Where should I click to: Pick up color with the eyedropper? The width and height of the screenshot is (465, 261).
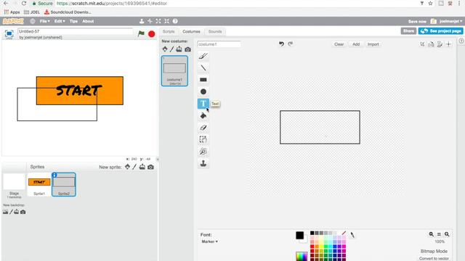click(x=352, y=235)
